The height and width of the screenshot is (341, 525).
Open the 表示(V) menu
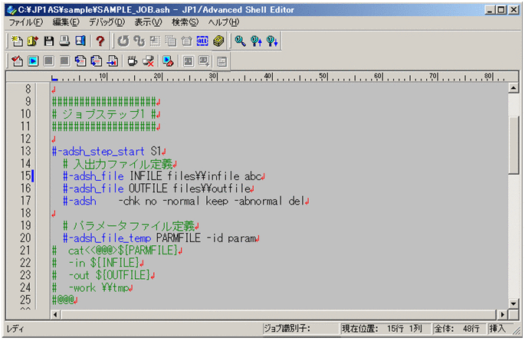[x=148, y=22]
